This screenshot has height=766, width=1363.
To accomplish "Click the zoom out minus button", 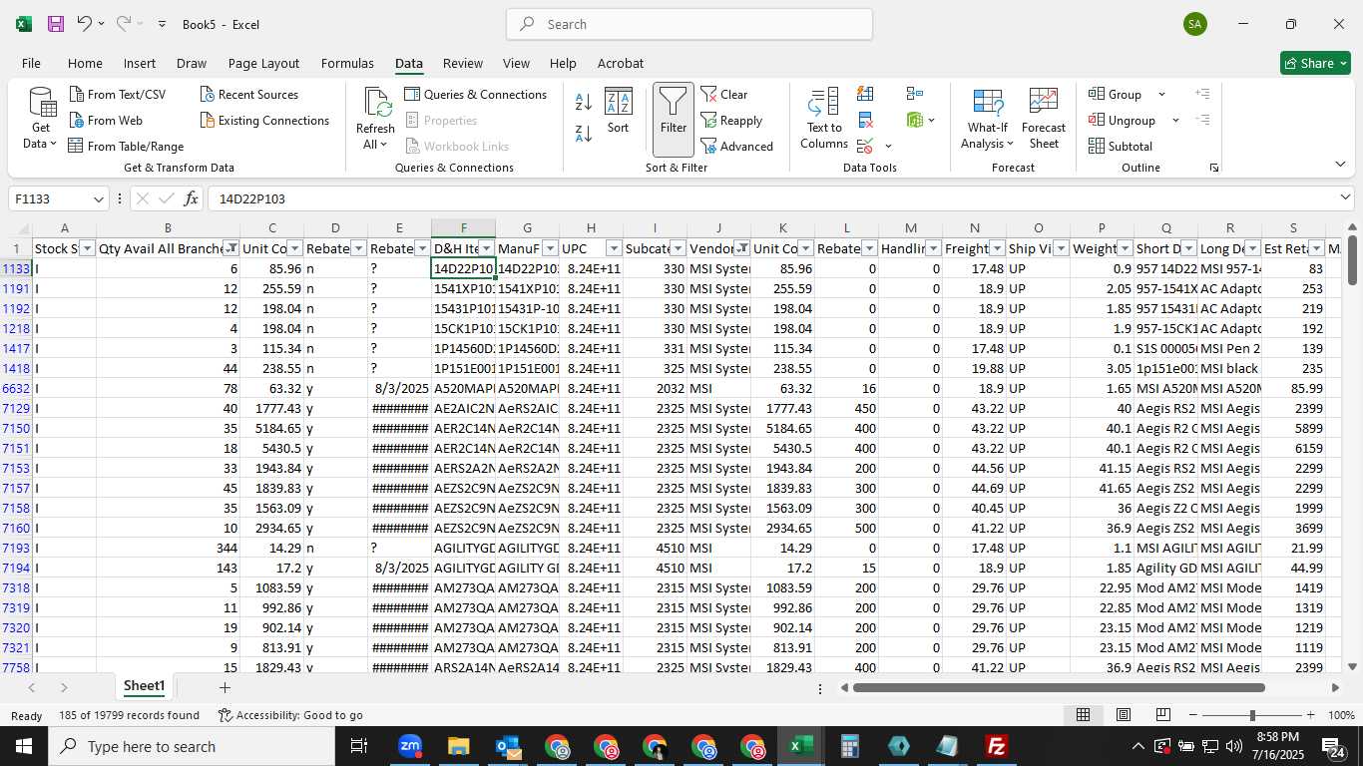I will 1191,715.
